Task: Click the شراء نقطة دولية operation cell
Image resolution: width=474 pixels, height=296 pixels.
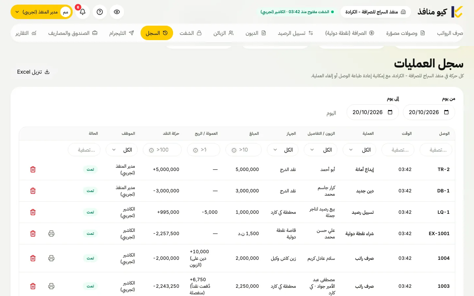Action: (359, 234)
